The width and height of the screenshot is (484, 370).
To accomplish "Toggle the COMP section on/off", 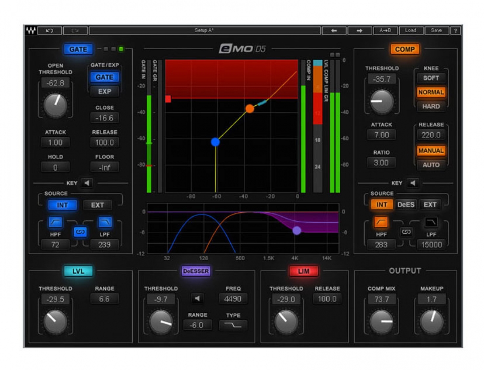I will click(405, 49).
